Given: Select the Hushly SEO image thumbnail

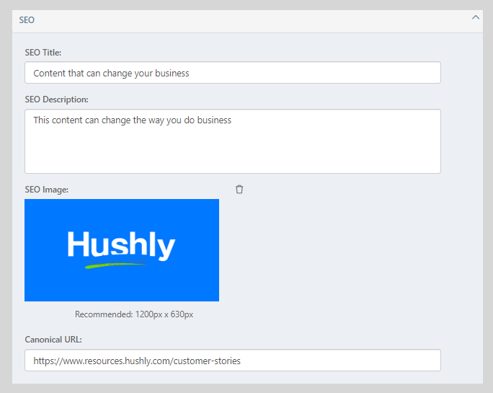Looking at the screenshot, I should (x=122, y=250).
